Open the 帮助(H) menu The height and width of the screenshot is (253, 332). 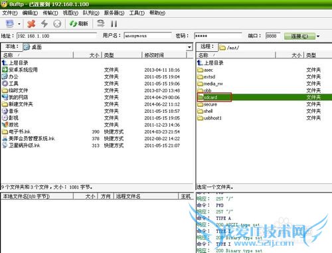(157, 13)
